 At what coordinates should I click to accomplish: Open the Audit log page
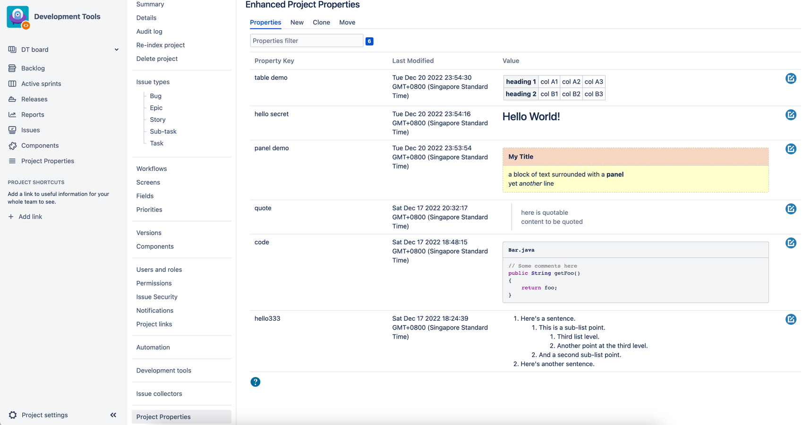149,32
